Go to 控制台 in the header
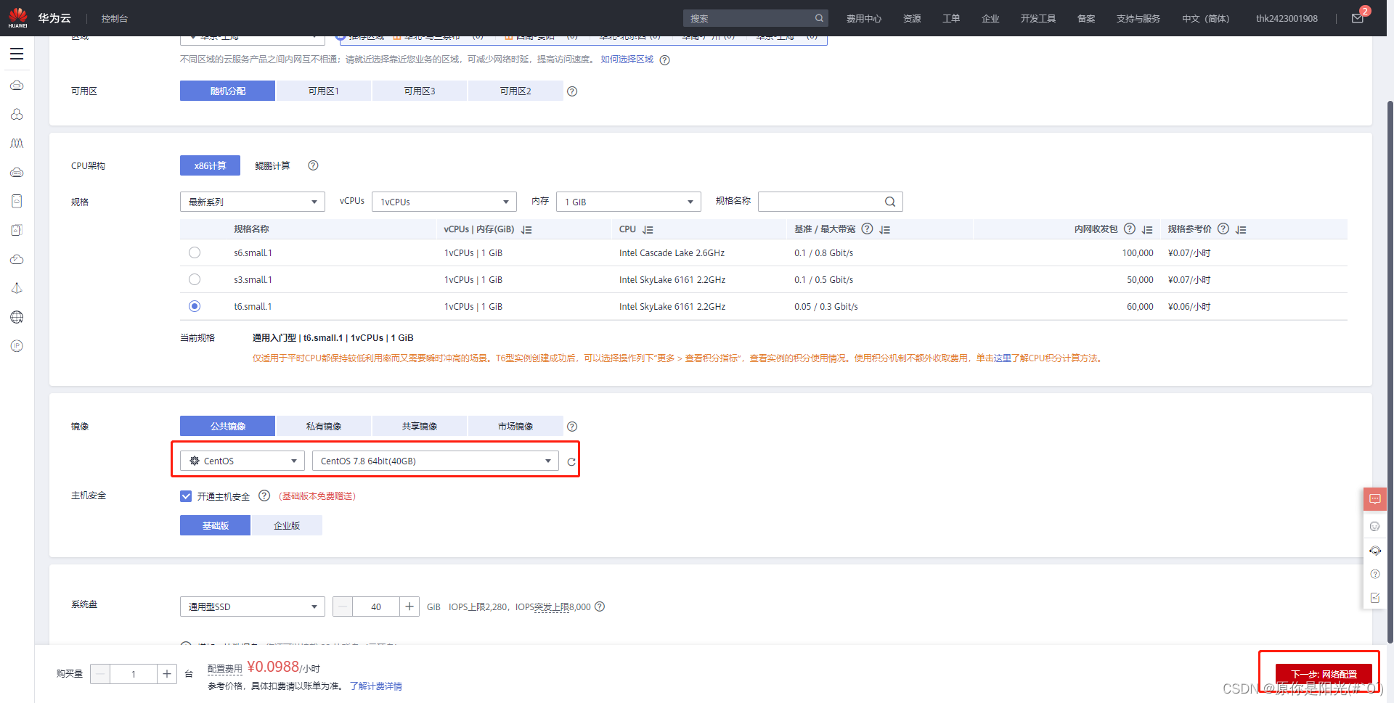Screen dimensions: 1394x703 click(115, 18)
